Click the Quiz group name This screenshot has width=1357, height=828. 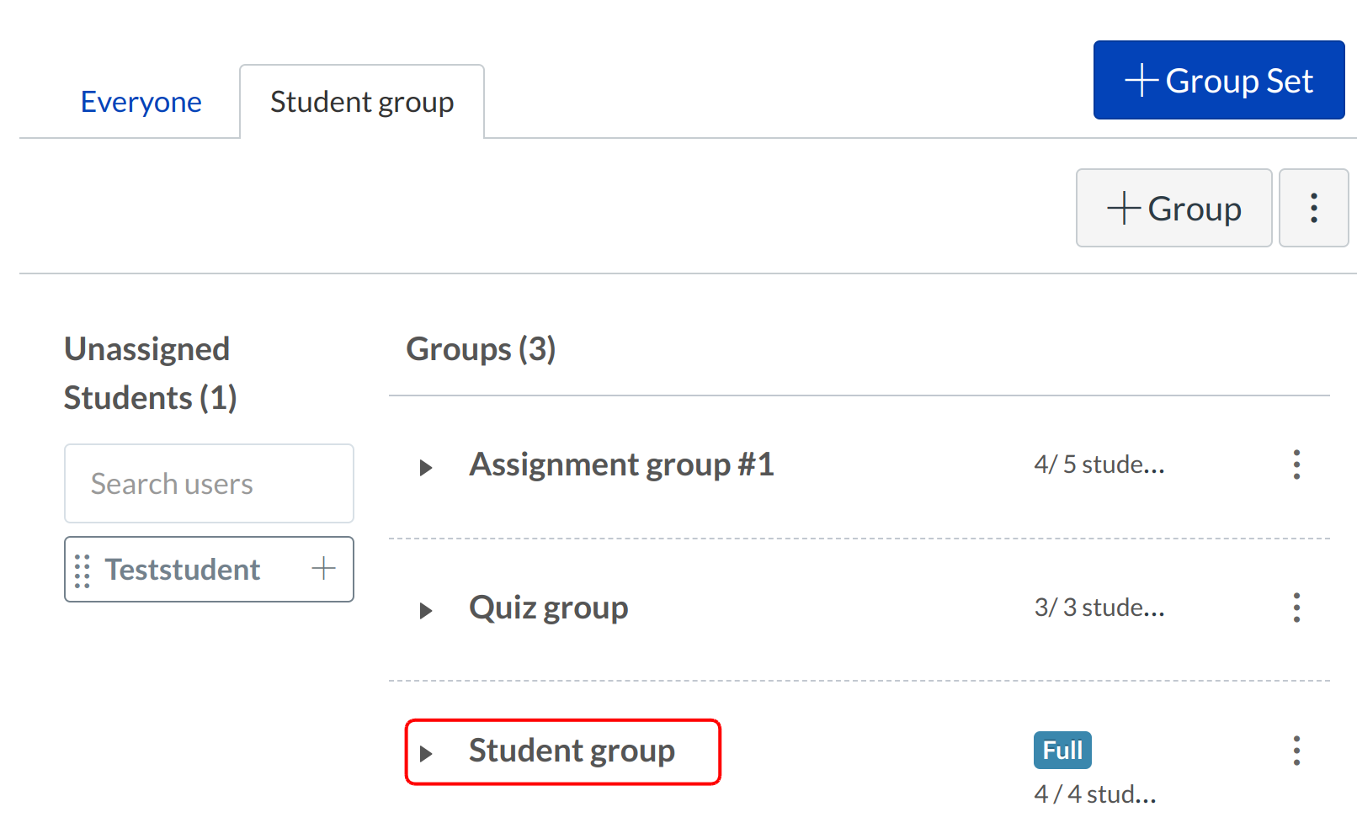pyautogui.click(x=548, y=608)
